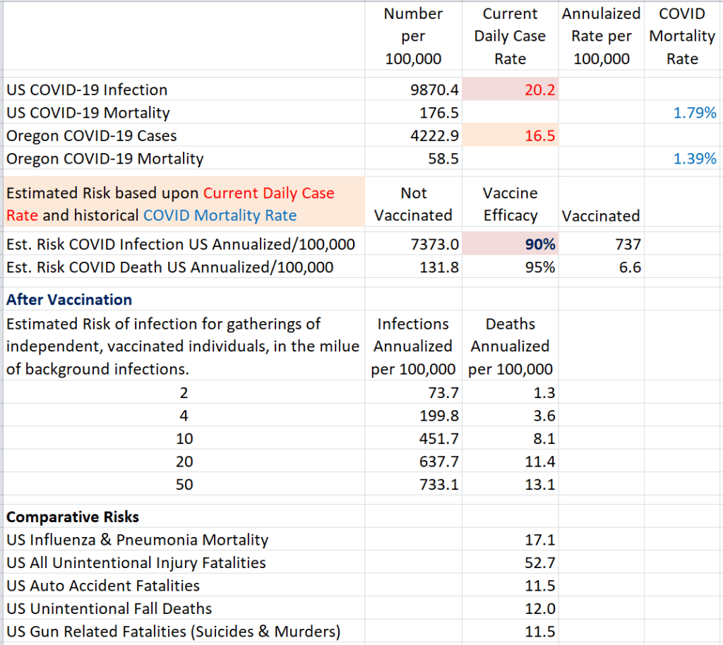Click the 'Comparative Risks' heading cell
Viewport: 723px width, 645px height.
[x=73, y=517]
